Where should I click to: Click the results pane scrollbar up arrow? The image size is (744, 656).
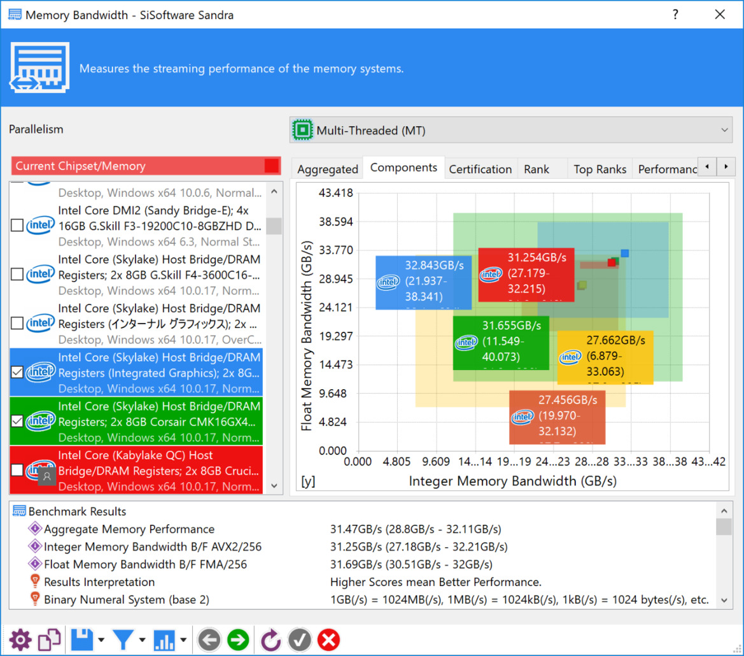click(x=724, y=511)
